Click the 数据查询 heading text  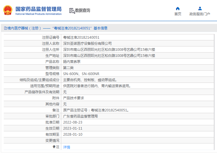point(82,10)
